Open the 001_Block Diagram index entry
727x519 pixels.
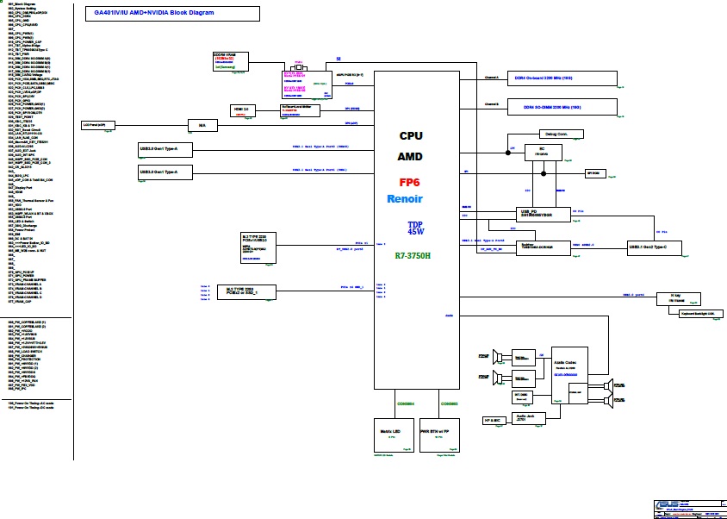23,4
